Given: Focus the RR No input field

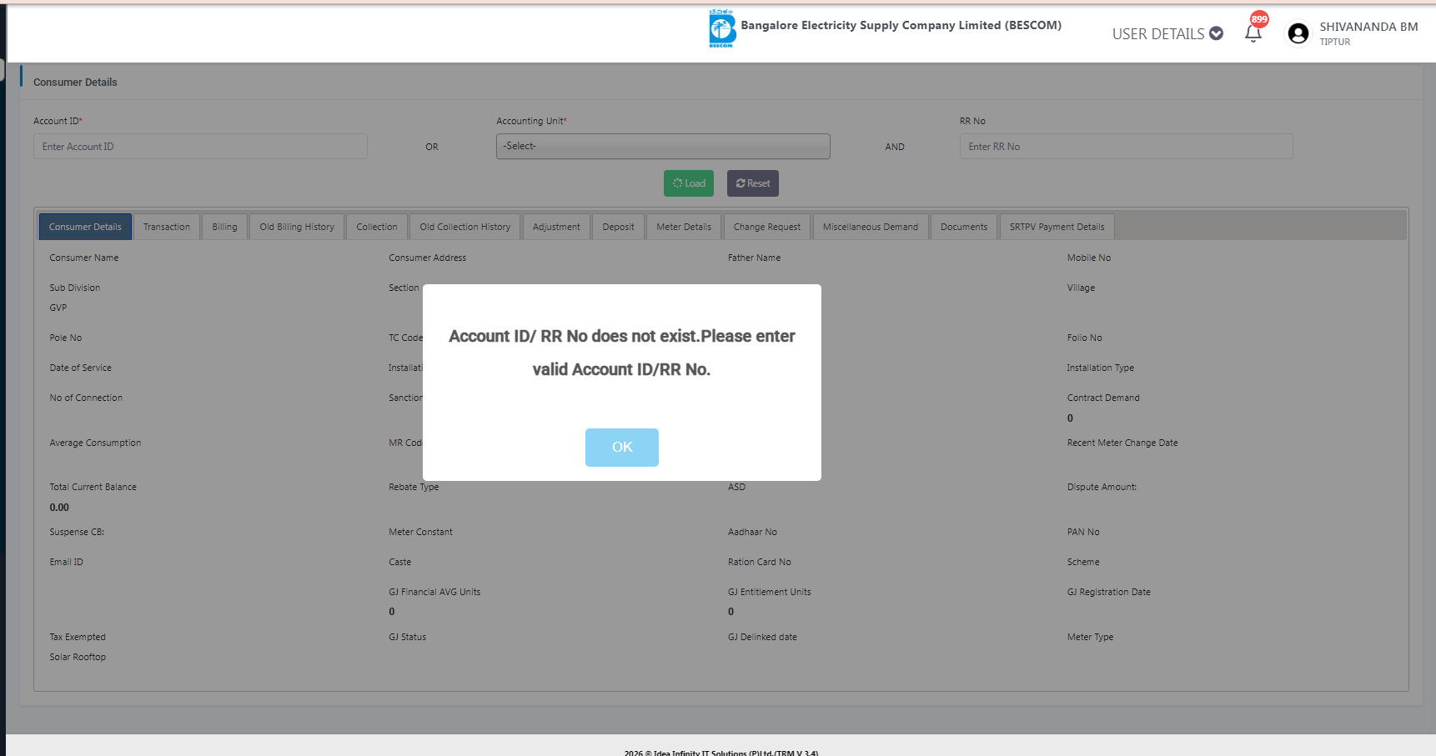Looking at the screenshot, I should [x=1126, y=147].
